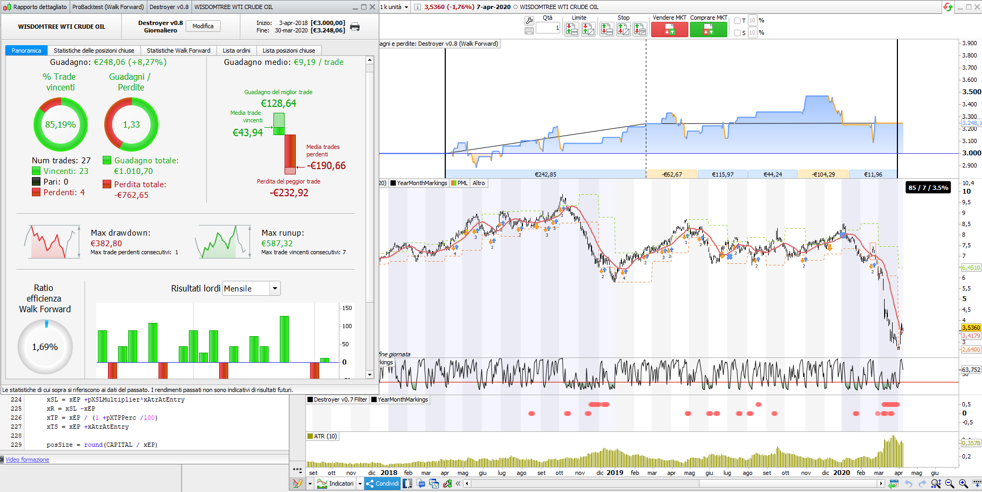Screen dimensions: 982x492
Task: Collapse the toolbar with the double chevron
Action: coord(458,483)
